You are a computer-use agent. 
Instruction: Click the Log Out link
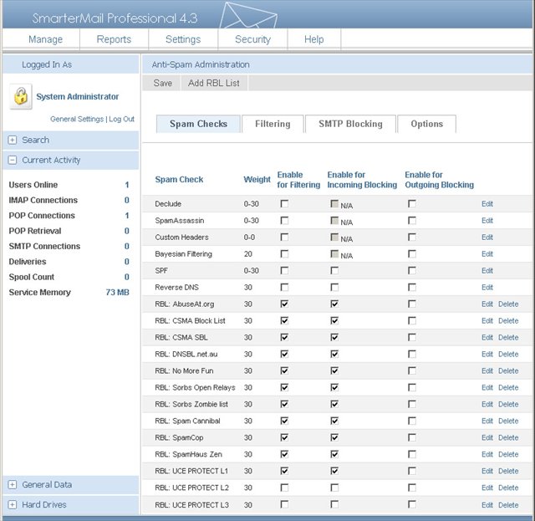(x=121, y=119)
